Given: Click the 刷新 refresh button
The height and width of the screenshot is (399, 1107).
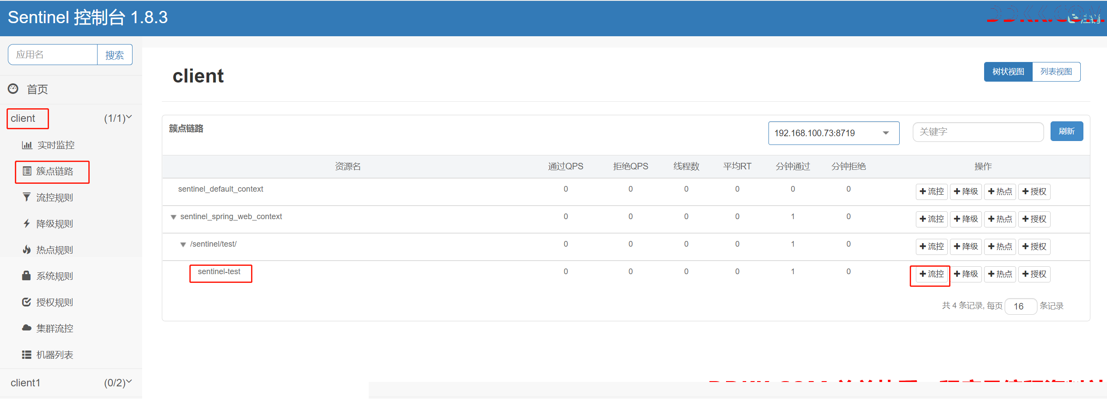Looking at the screenshot, I should coord(1067,131).
